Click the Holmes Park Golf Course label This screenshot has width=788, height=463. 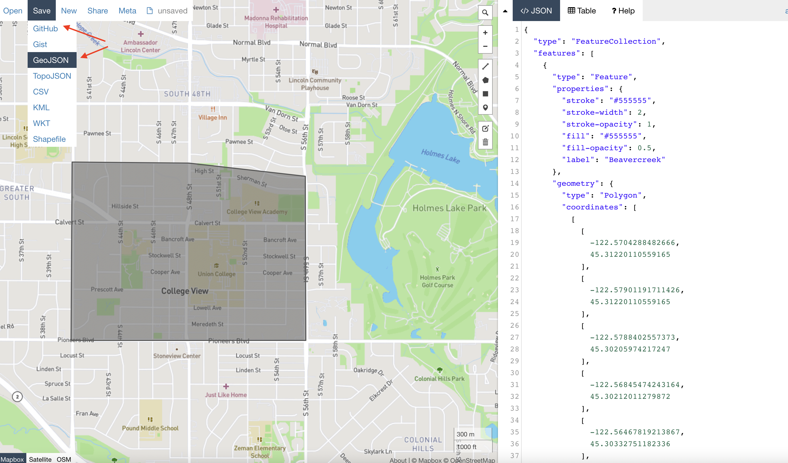point(437,281)
